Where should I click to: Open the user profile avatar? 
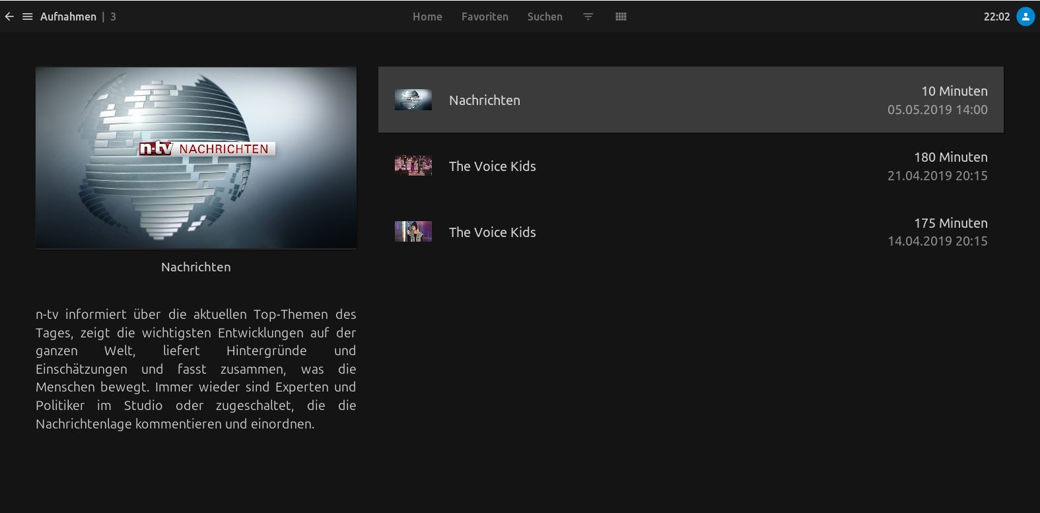(1025, 17)
